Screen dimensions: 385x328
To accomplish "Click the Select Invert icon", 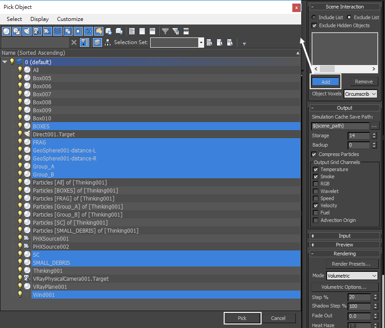I will [x=152, y=31].
